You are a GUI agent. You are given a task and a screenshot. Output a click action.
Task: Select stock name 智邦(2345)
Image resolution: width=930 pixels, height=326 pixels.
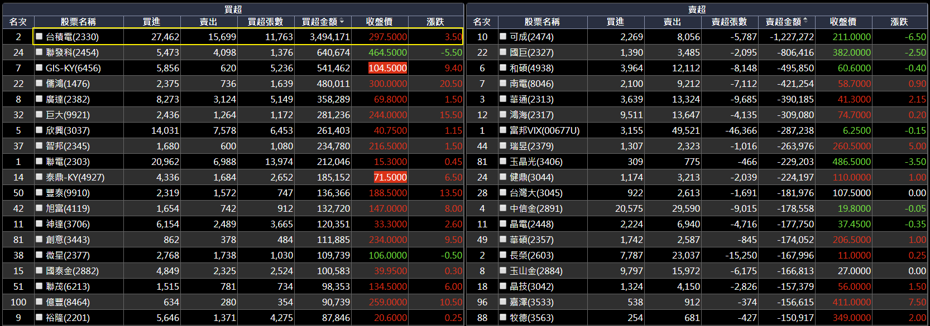pos(68,145)
